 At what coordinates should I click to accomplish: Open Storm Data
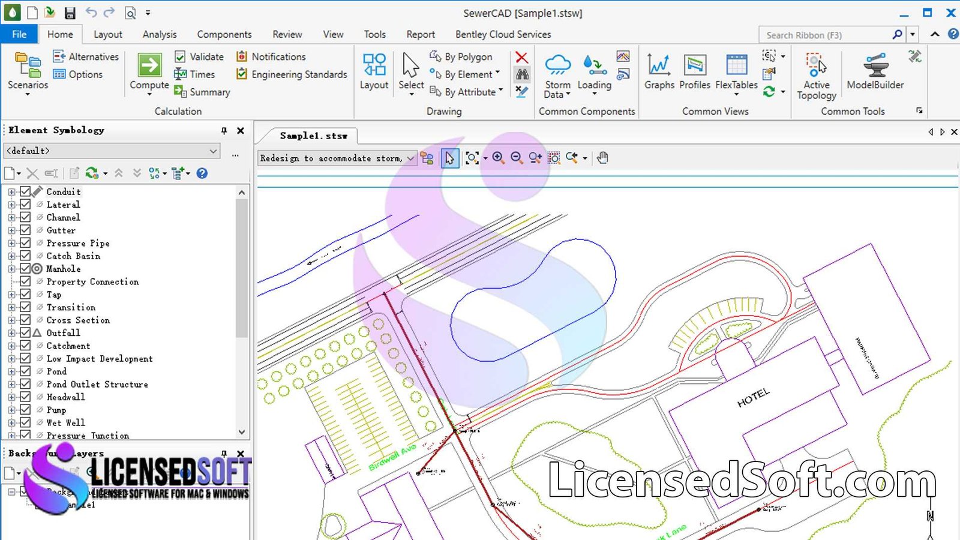pos(557,76)
